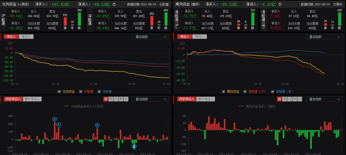Click the 累计净买入 button in northbound history
The width and height of the screenshot is (346, 155).
click(x=32, y=99)
